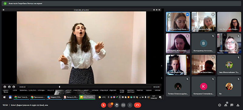Click the IMG_8716.MOV taskbar item
The width and height of the screenshot is (243, 110).
tap(87, 97)
